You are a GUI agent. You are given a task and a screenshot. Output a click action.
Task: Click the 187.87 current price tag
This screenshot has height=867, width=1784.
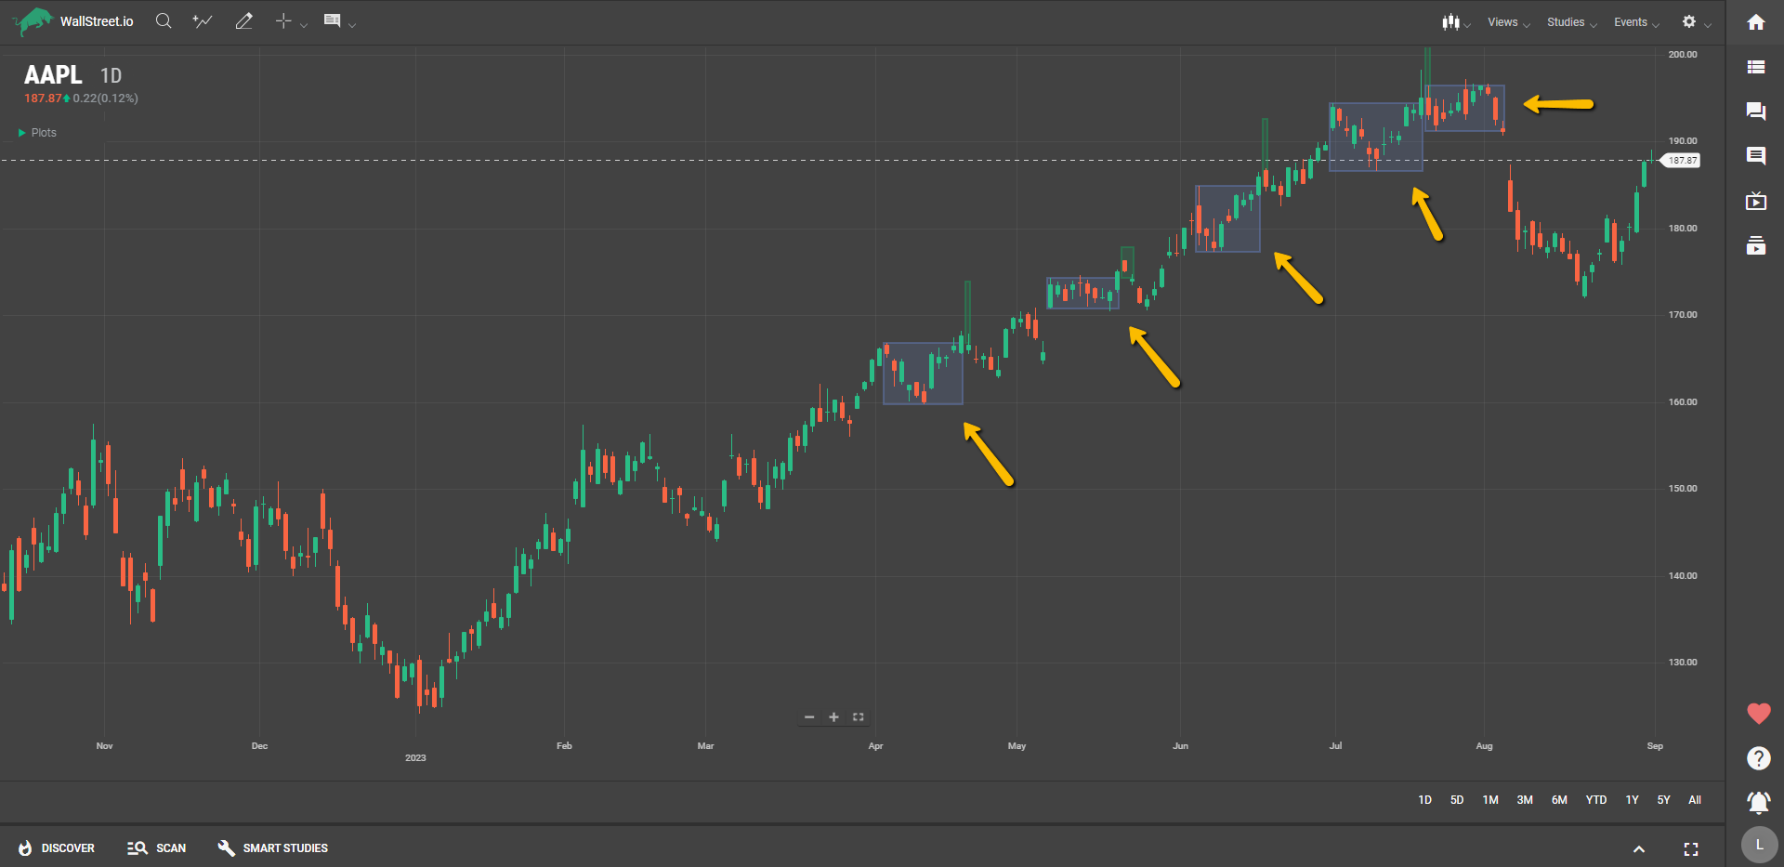pyautogui.click(x=1681, y=161)
